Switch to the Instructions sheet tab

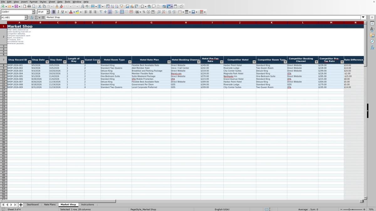[x=87, y=205]
